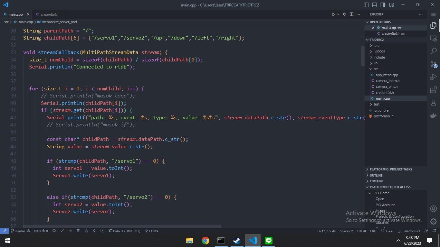Open the Customize Layout button
The image size is (440, 247).
point(391,5)
